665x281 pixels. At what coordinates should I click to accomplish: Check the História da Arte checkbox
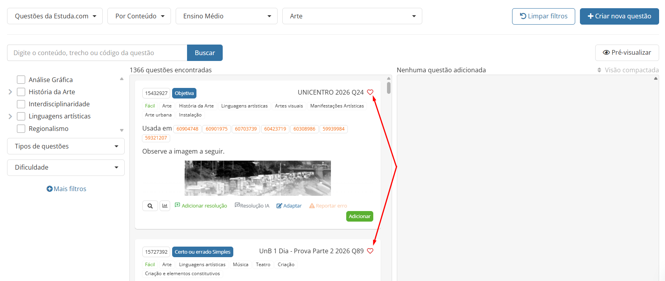[x=21, y=92]
